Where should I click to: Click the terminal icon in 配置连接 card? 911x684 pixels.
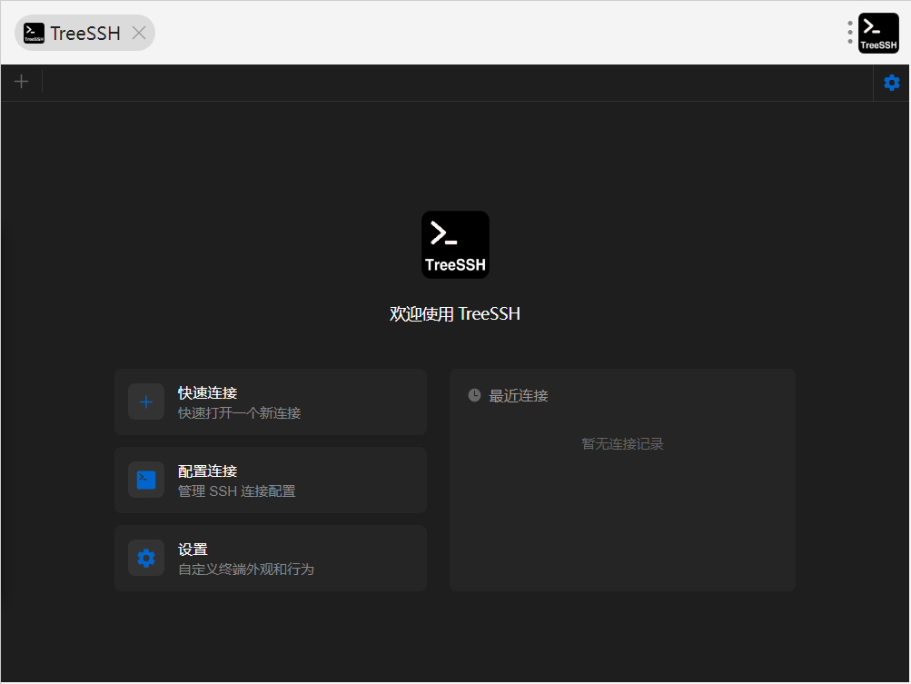point(146,480)
